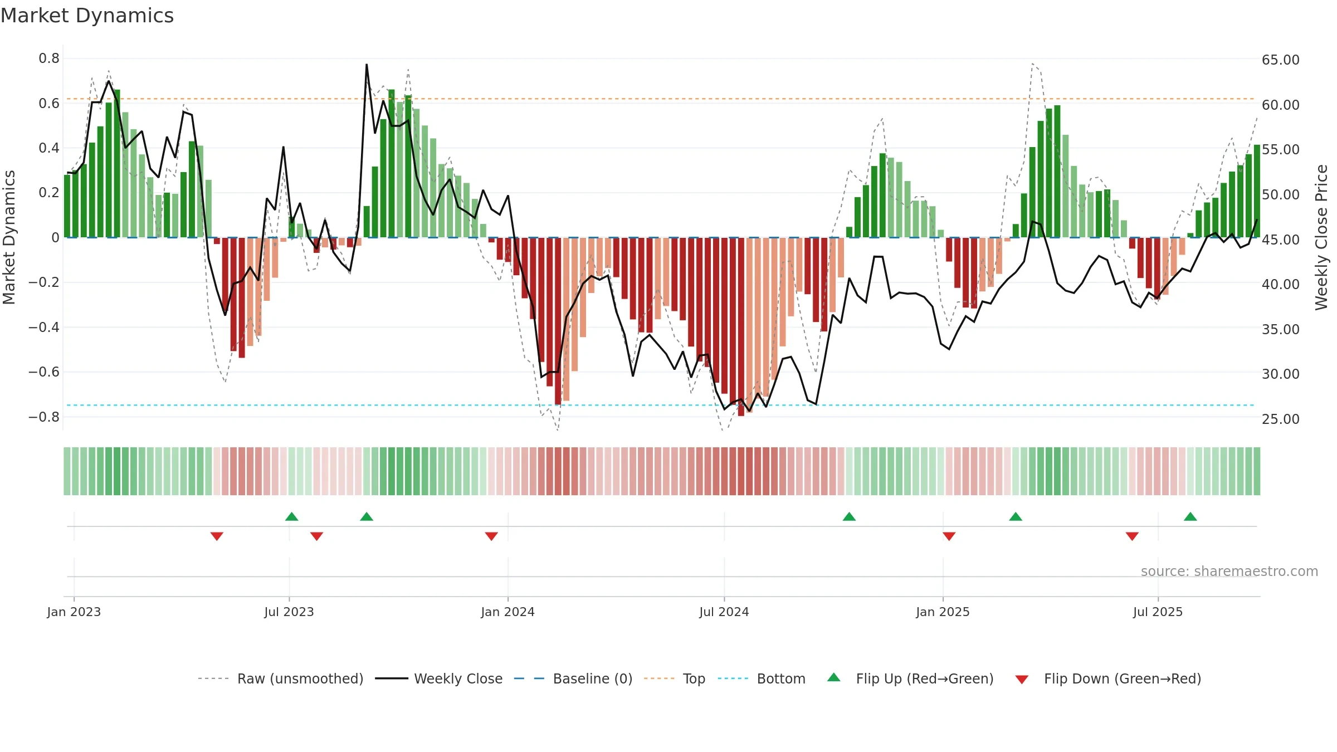Viewport: 1337px width, 752px height.
Task: Click the Flip Down marker near late Jul 2023
Action: pos(316,536)
